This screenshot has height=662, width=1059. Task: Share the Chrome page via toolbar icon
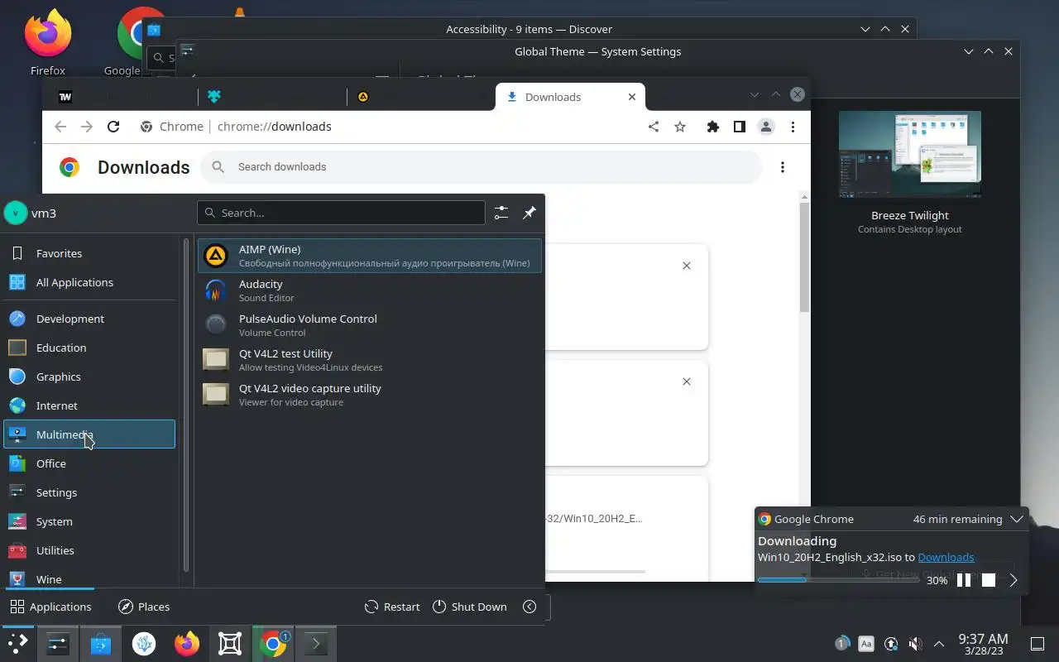click(654, 127)
